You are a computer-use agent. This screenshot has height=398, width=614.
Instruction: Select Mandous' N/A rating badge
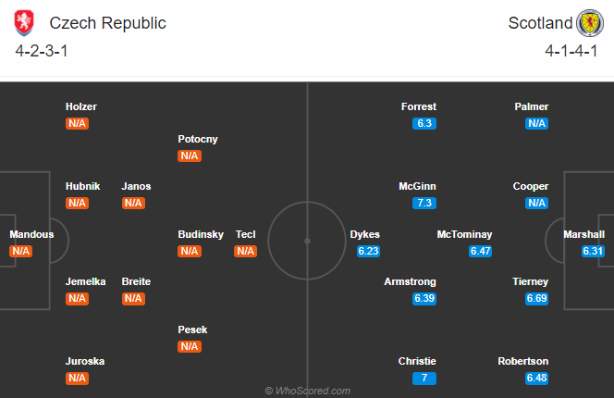click(20, 252)
